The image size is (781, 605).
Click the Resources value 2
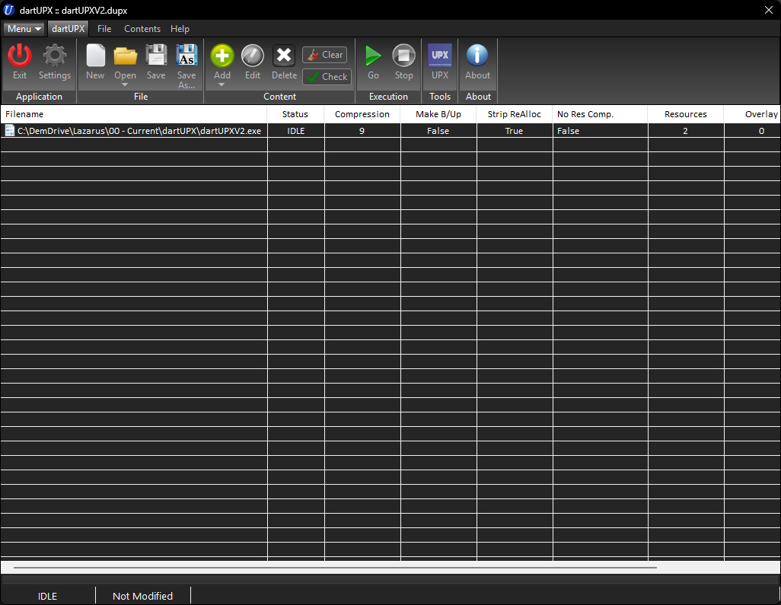click(x=685, y=130)
